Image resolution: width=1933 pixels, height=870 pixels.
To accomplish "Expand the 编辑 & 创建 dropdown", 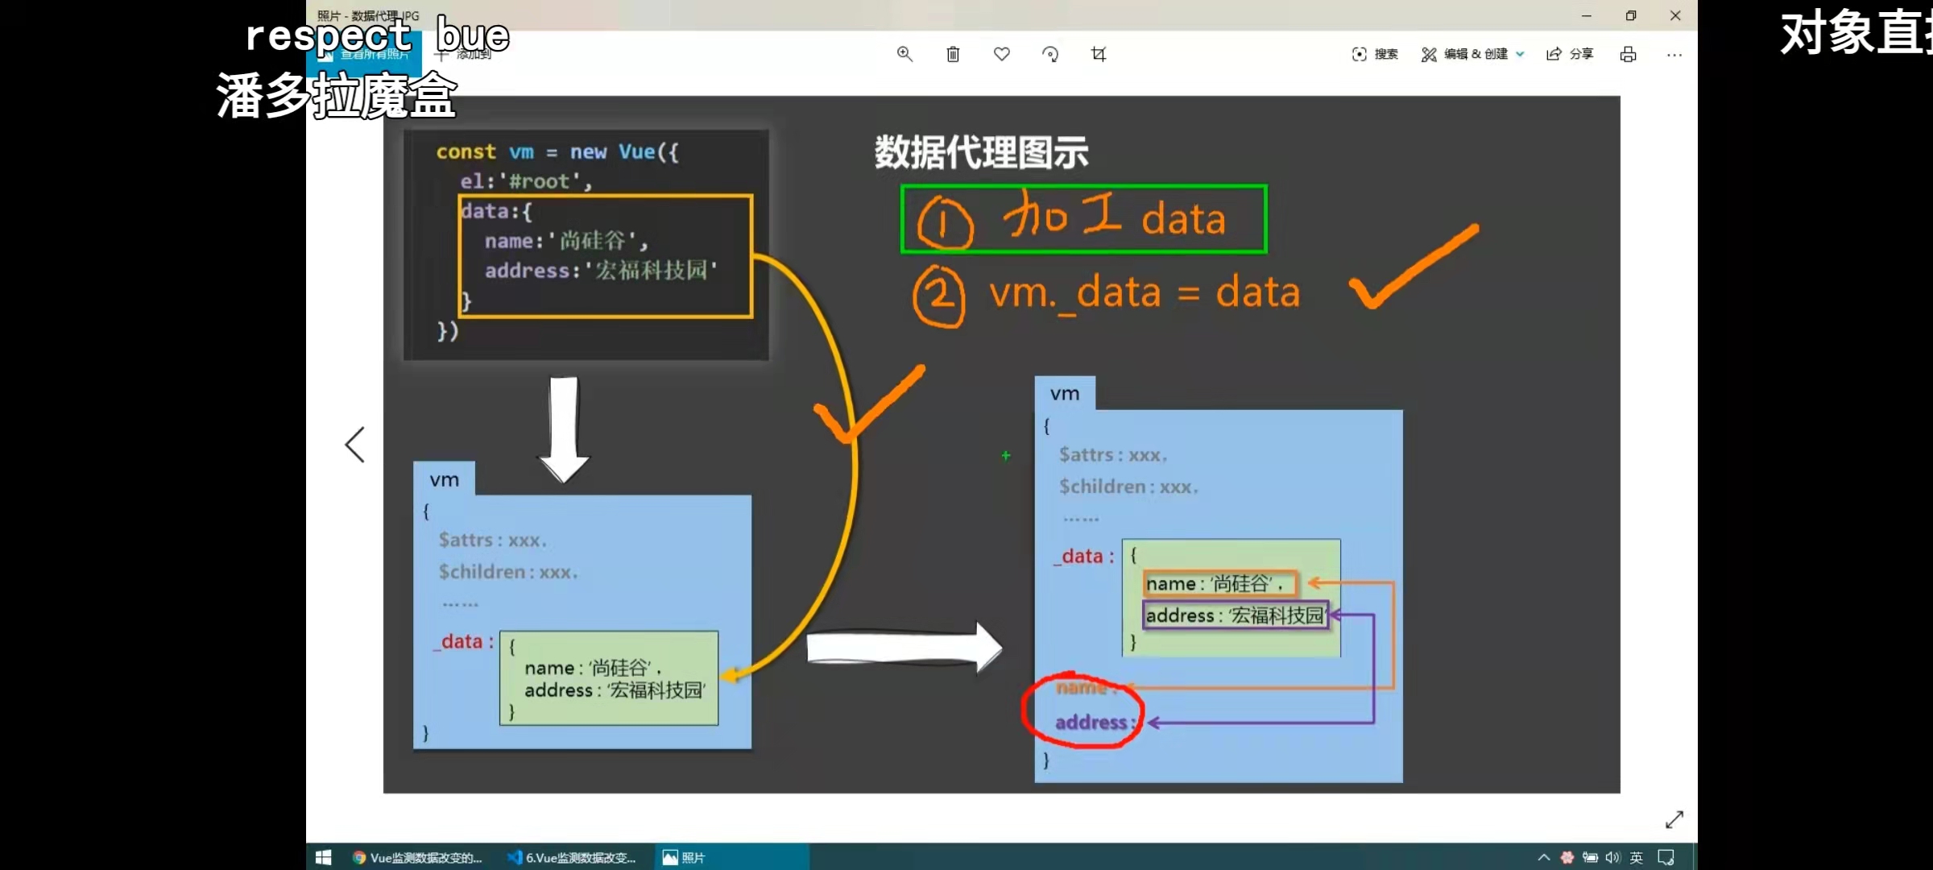I will point(1473,54).
